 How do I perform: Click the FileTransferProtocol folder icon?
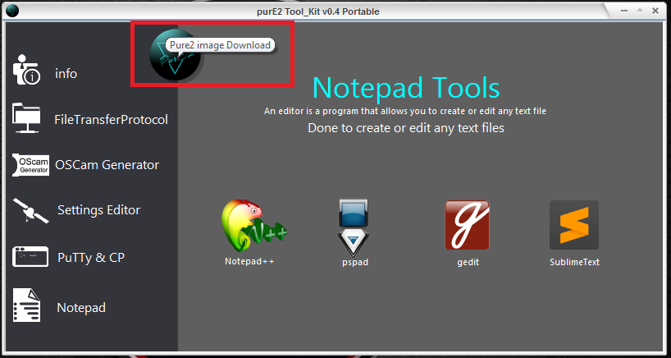[x=26, y=118]
